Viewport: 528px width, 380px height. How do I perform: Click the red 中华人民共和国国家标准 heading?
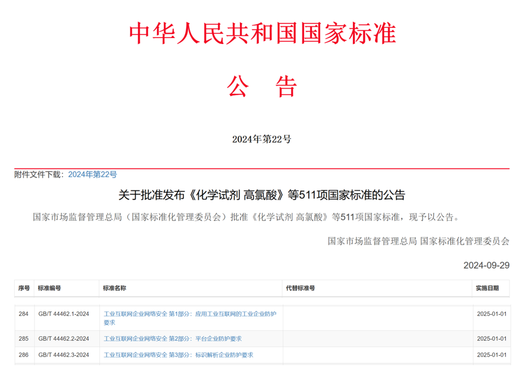263,33
